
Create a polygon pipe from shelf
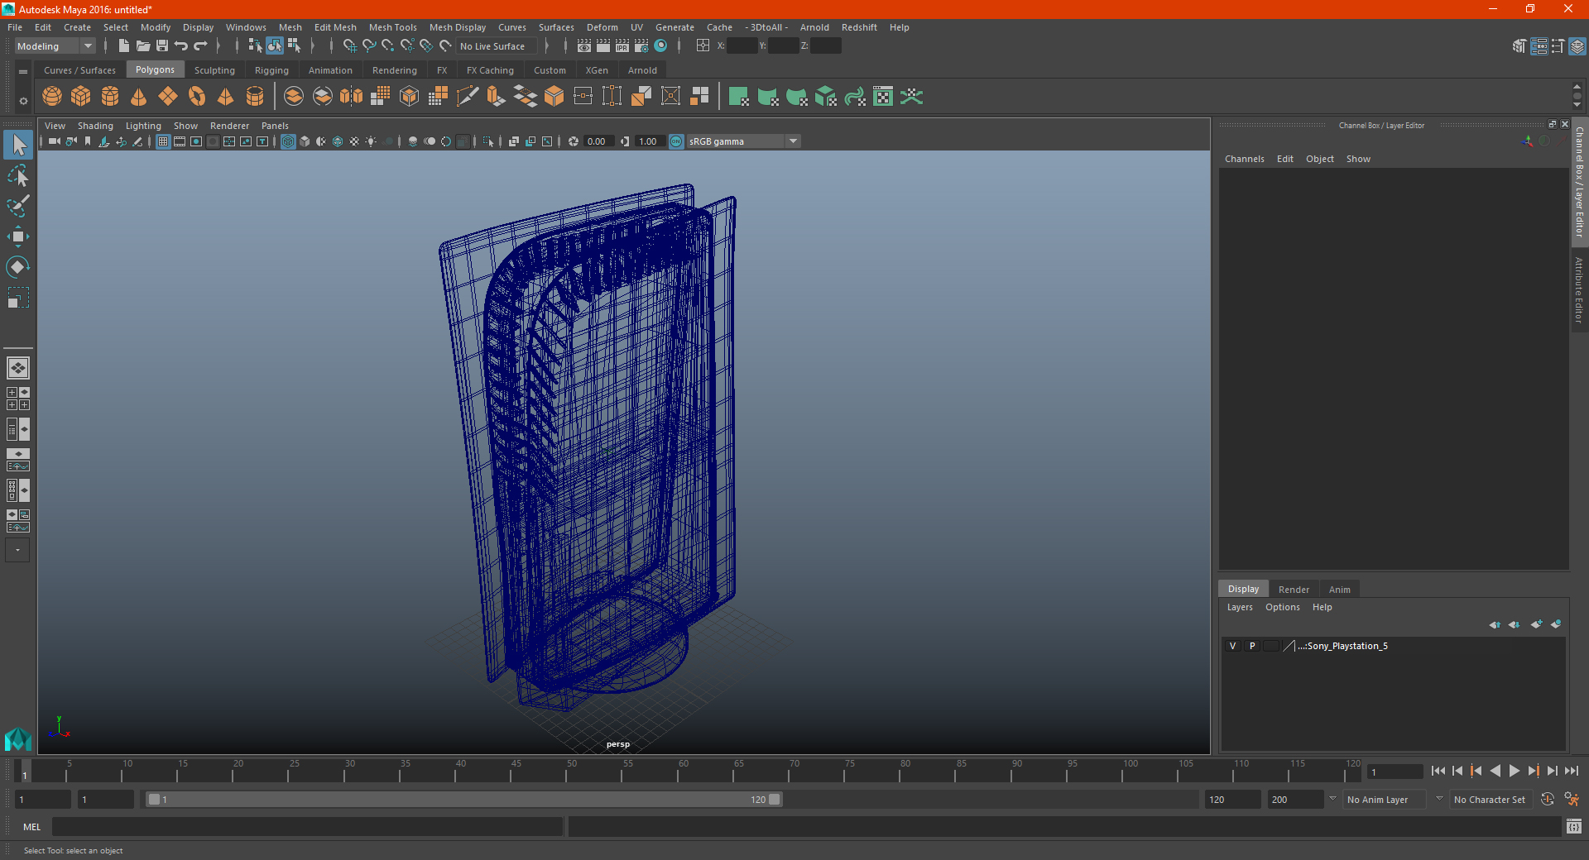pyautogui.click(x=255, y=97)
